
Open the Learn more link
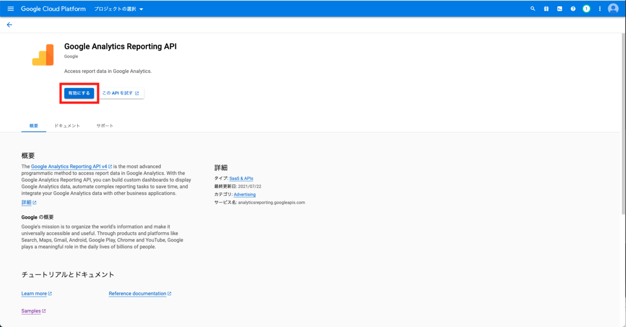(37, 294)
